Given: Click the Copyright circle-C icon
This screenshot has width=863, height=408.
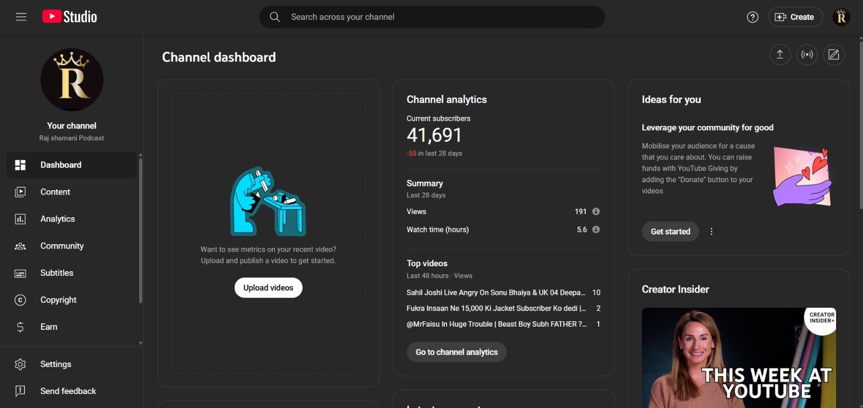Looking at the screenshot, I should pyautogui.click(x=20, y=300).
